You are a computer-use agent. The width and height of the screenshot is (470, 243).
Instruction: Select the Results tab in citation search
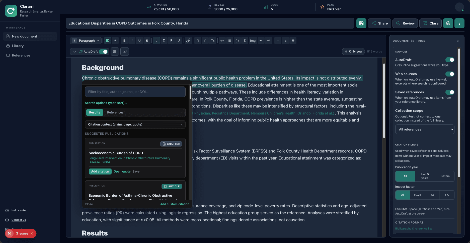[x=95, y=112]
